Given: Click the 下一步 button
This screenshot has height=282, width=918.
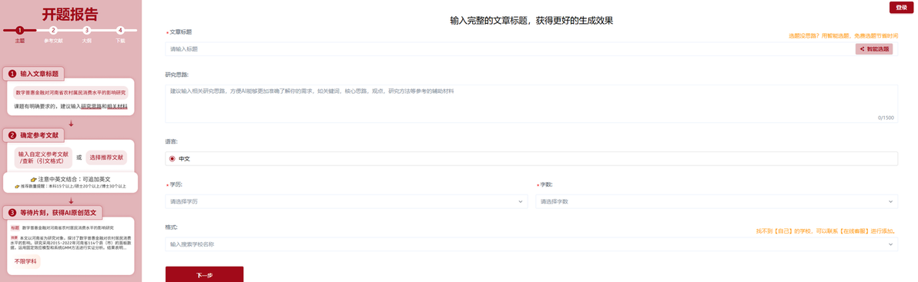Looking at the screenshot, I should pyautogui.click(x=204, y=274).
